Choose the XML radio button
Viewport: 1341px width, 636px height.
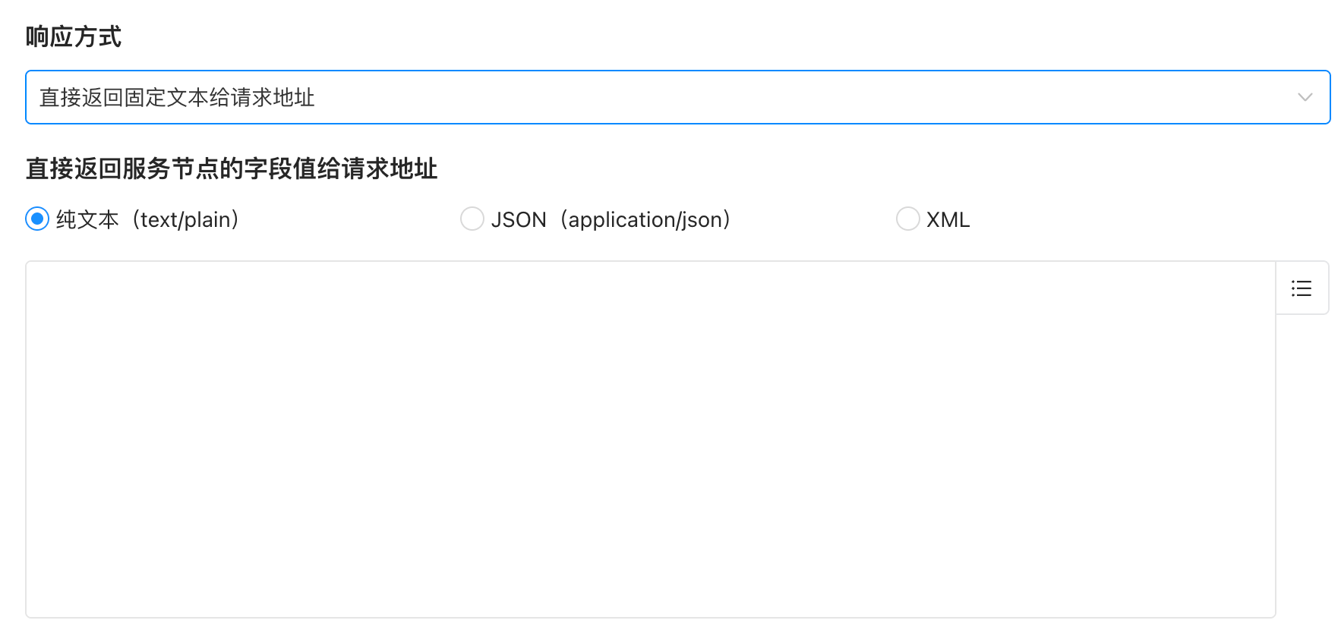point(907,219)
